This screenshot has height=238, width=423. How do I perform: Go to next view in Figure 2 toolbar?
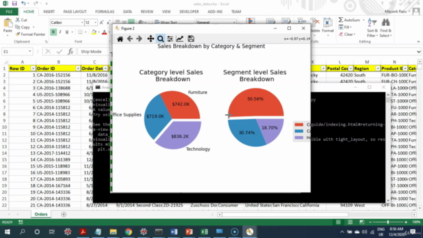click(139, 39)
